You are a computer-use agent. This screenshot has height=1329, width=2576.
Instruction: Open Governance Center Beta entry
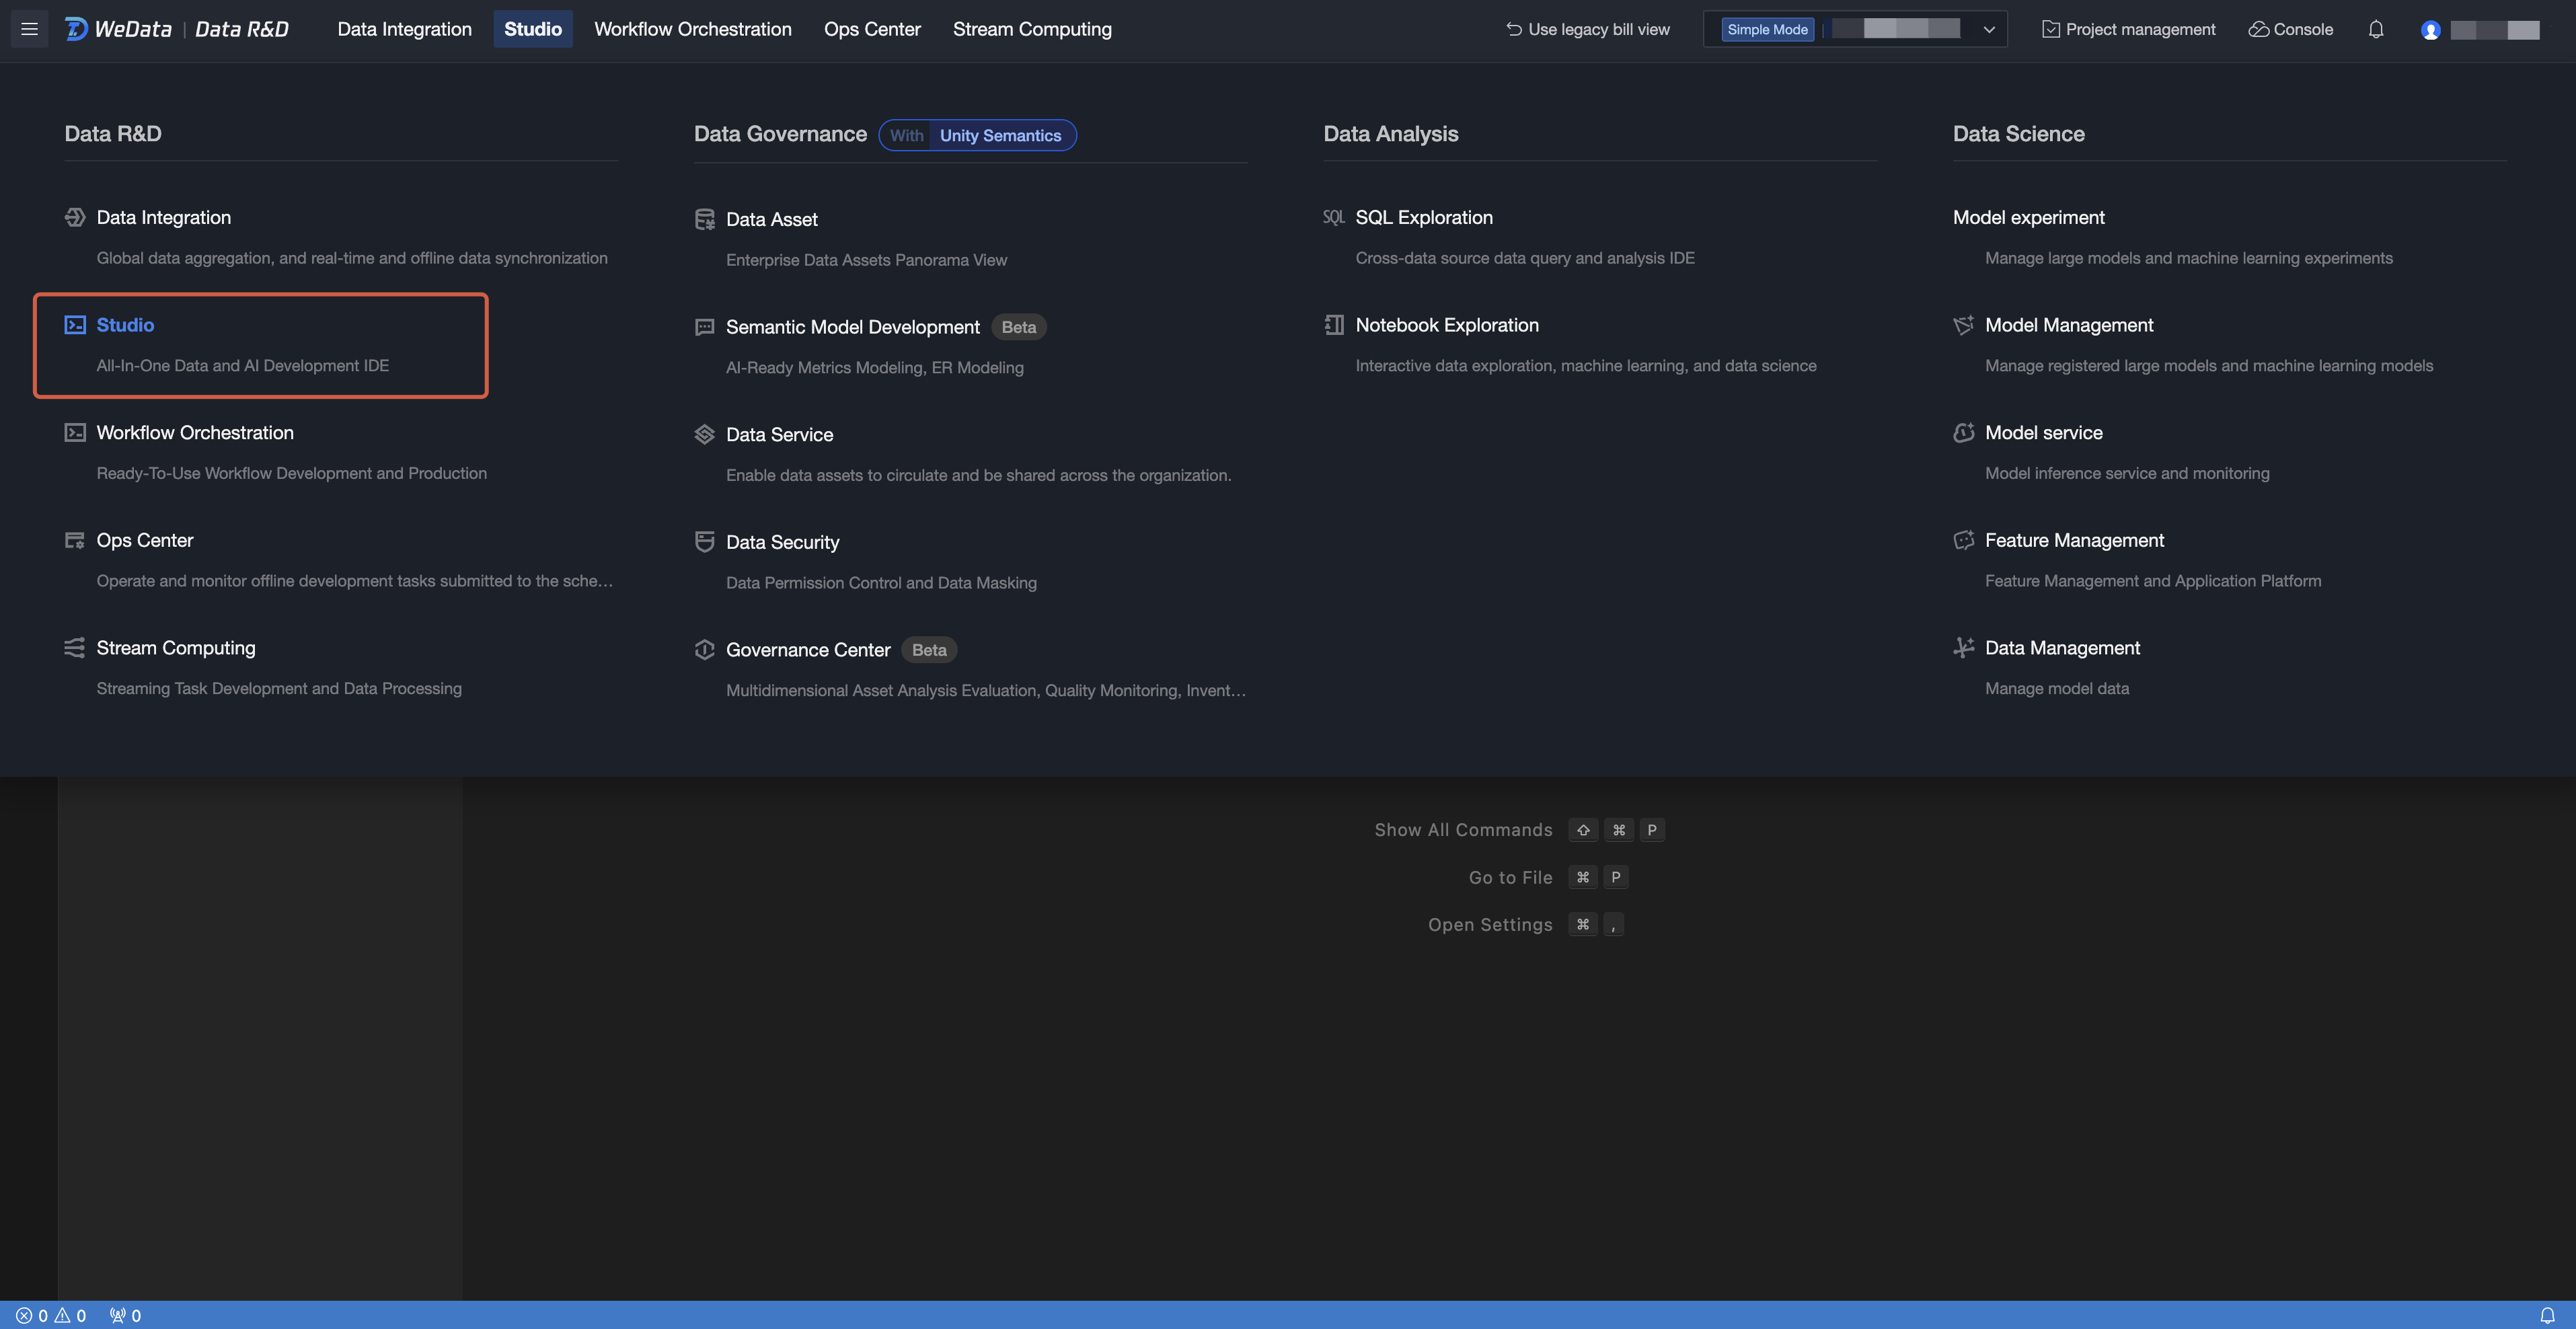(807, 650)
